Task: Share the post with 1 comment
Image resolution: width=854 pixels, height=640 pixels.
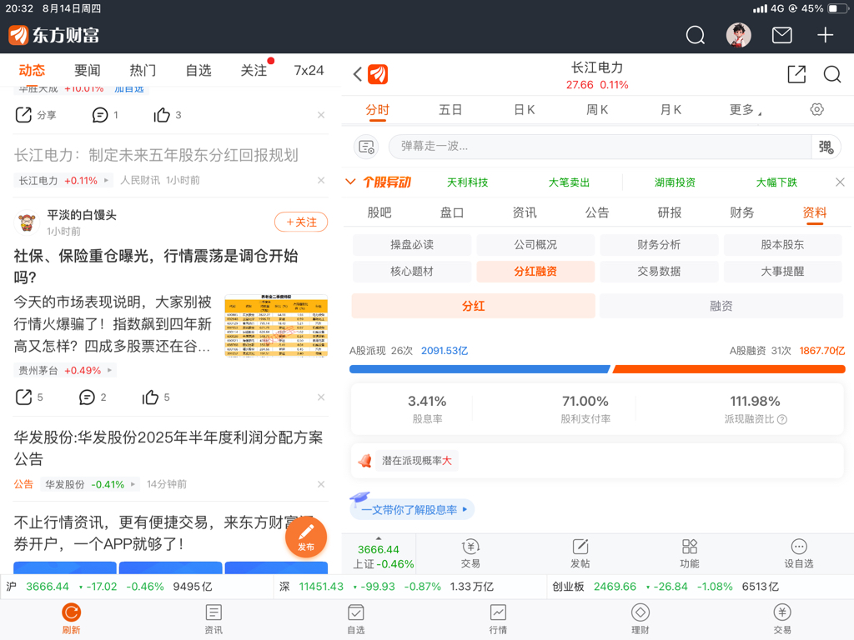Action: (x=35, y=115)
